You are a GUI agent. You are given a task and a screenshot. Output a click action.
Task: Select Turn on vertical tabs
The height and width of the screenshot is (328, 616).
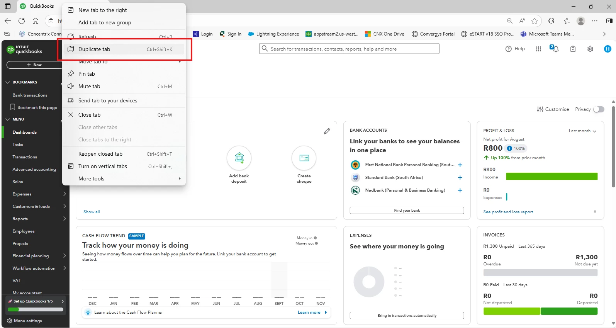click(x=124, y=166)
